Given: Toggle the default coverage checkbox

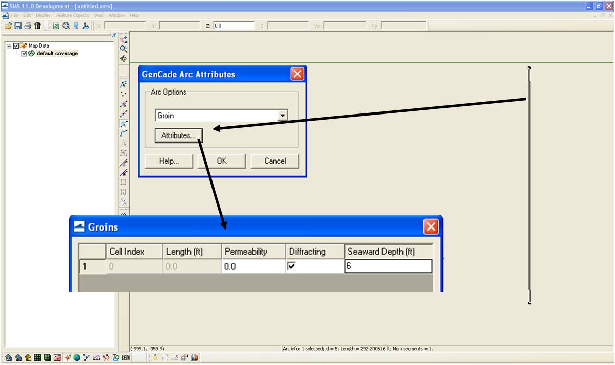Looking at the screenshot, I should (x=24, y=53).
